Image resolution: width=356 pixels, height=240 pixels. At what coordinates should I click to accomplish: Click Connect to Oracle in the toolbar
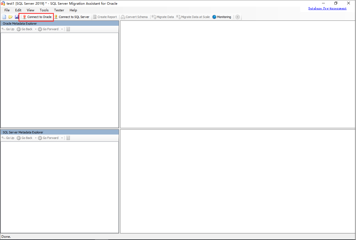click(37, 17)
